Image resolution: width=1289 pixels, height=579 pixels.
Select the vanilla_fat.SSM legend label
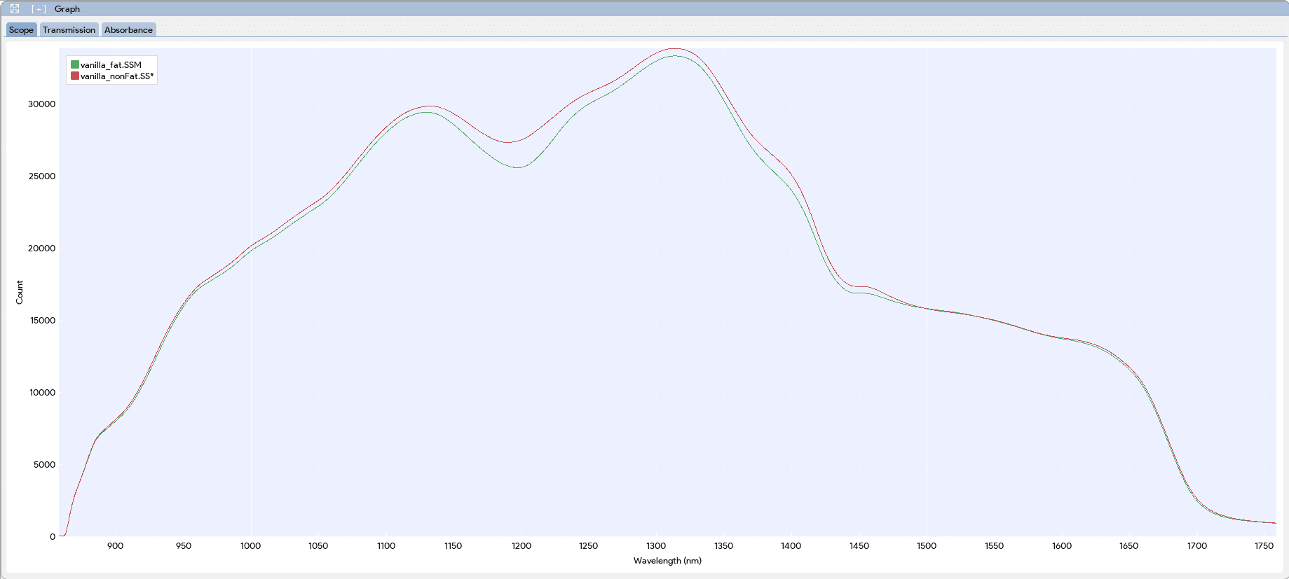click(x=111, y=65)
